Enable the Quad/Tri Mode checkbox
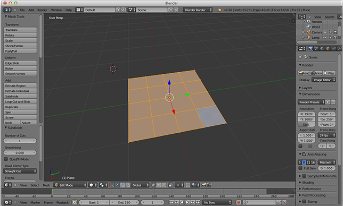343x206 pixels. click(x=6, y=159)
